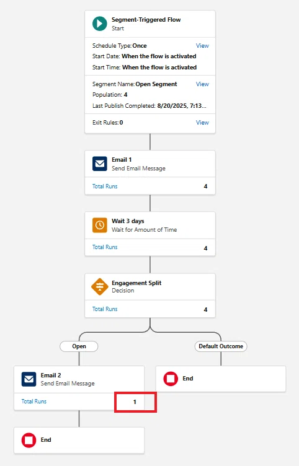
Task: Click Total Runs under Email 1
Action: [x=105, y=187]
